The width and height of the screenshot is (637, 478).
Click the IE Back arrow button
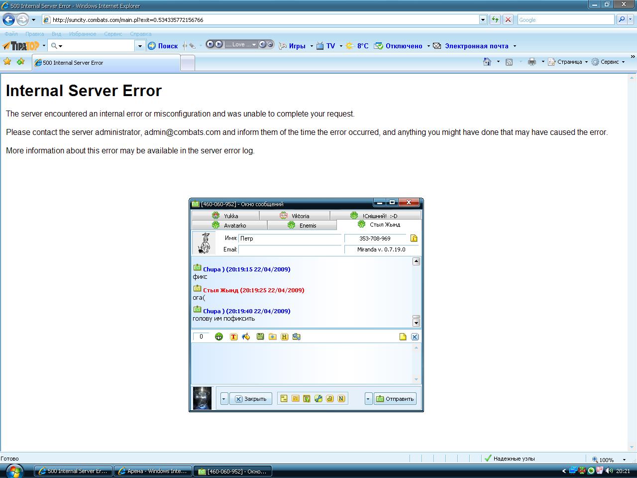(8, 20)
